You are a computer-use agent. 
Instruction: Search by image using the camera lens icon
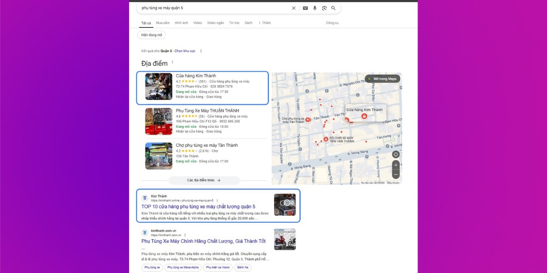point(324,8)
